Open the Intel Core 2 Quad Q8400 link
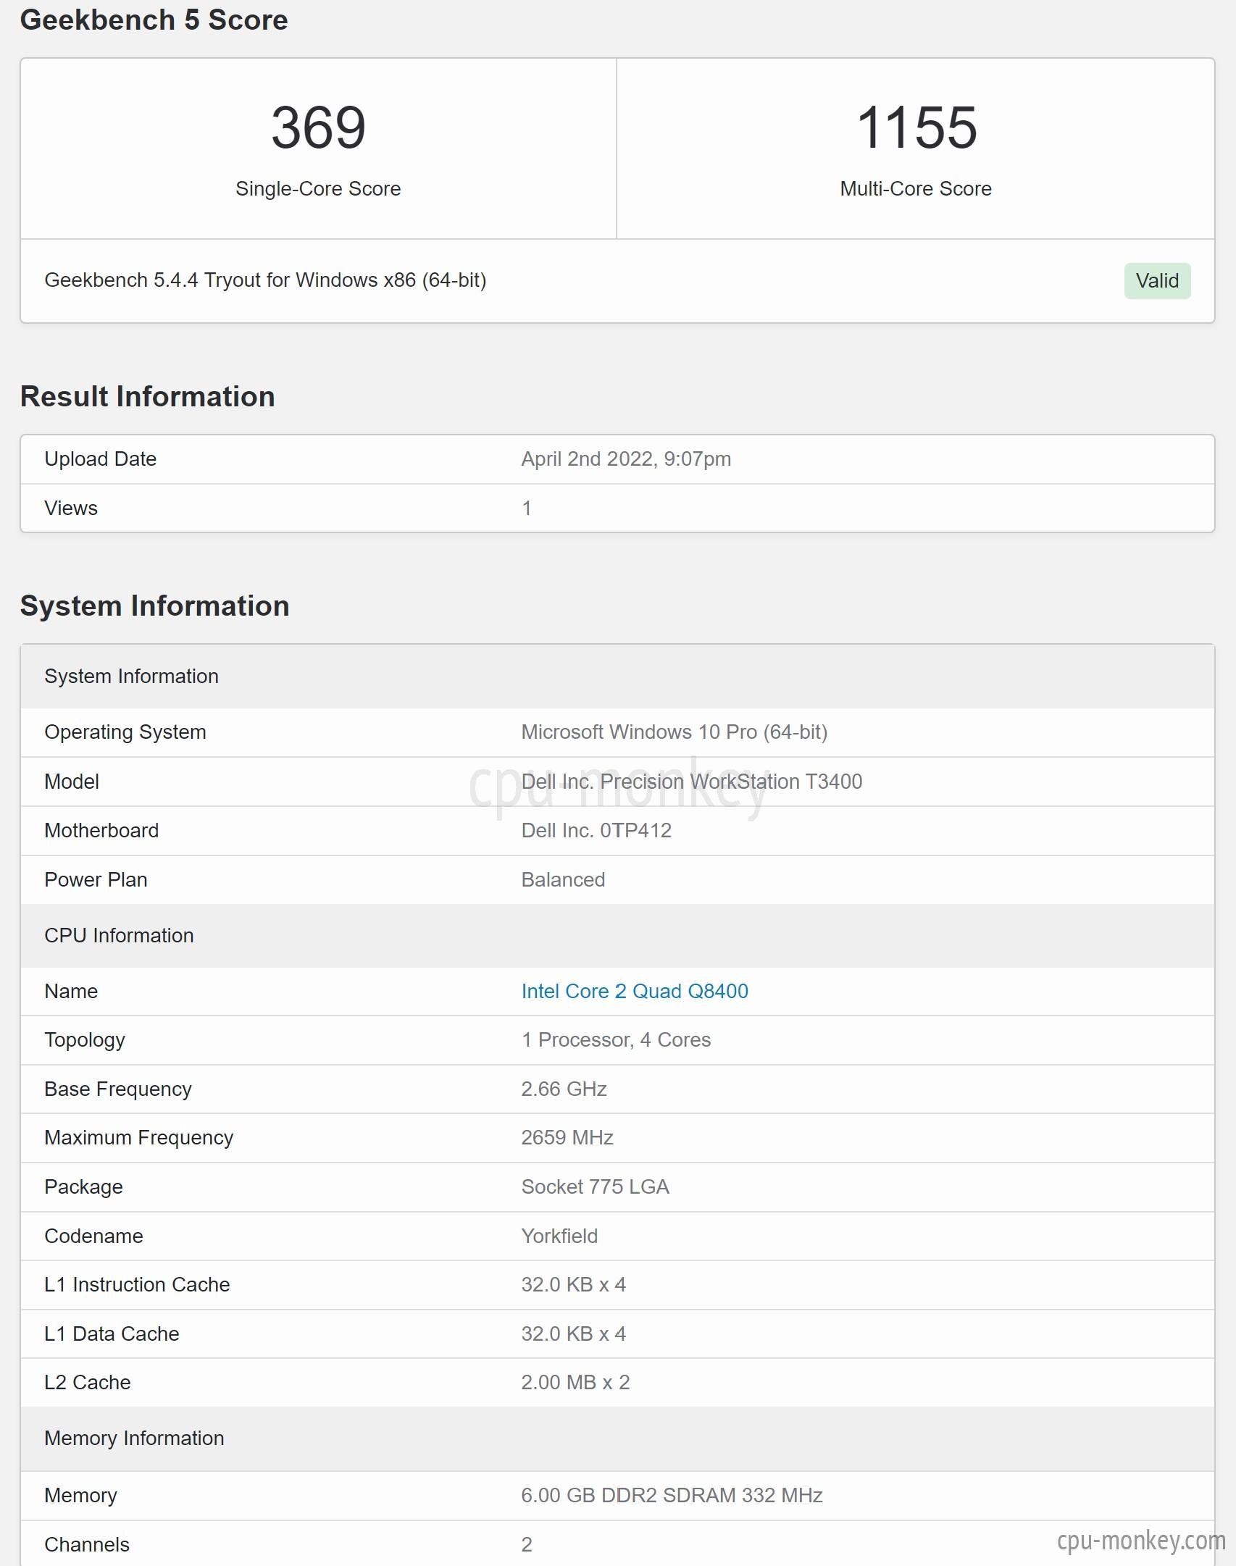Screen dimensions: 1236x1566 click(x=635, y=991)
